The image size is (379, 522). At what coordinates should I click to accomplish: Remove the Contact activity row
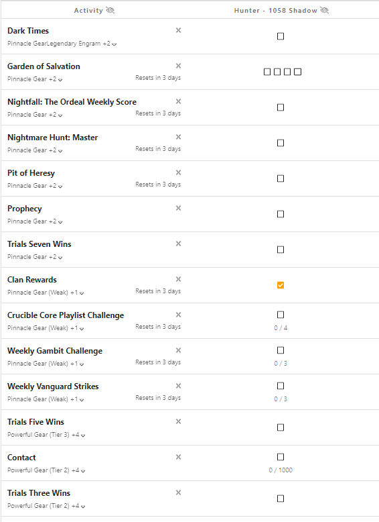coord(178,457)
